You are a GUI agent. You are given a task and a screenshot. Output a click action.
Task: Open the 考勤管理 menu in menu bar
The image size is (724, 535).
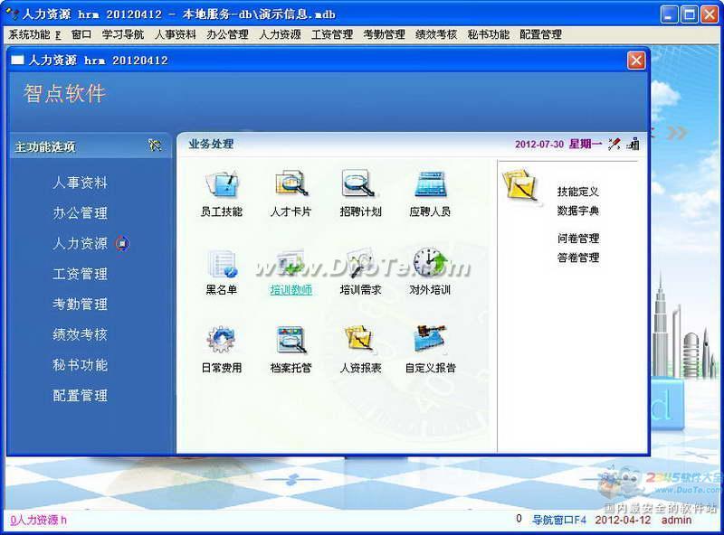pos(384,34)
